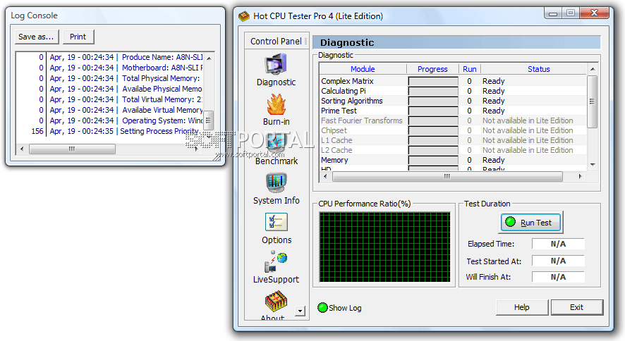This screenshot has height=341, width=625.
Task: Select the Chipset module row
Action: [453, 130]
